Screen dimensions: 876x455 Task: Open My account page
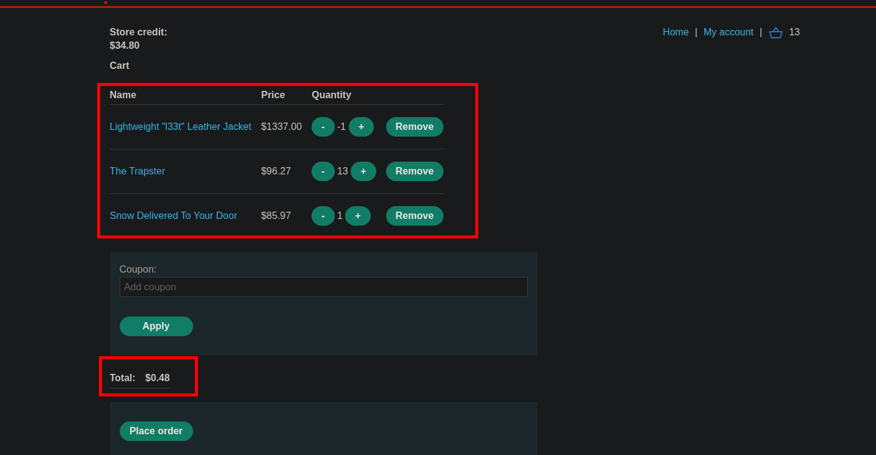tap(728, 32)
